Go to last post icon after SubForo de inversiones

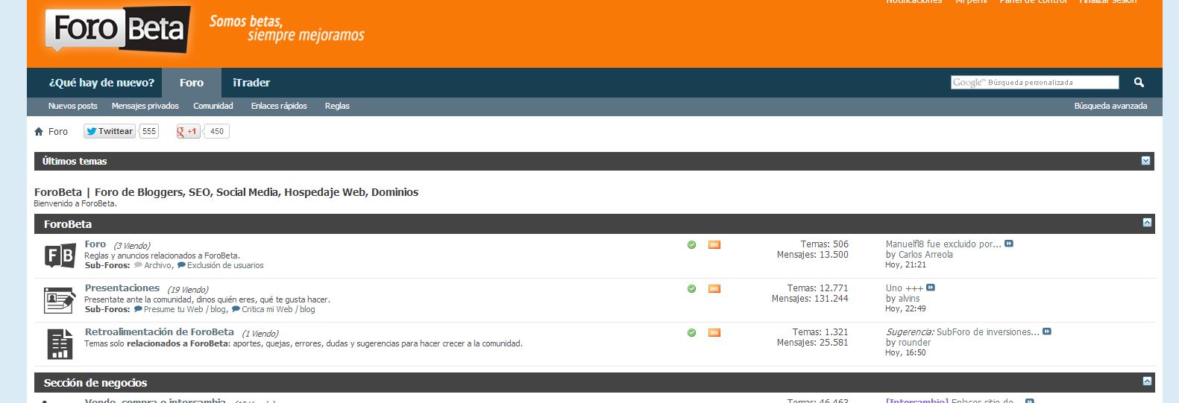pyautogui.click(x=1047, y=331)
